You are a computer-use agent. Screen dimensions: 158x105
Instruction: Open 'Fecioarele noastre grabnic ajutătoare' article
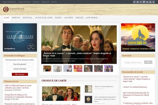[19, 104]
